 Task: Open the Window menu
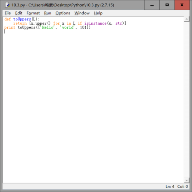click(x=82, y=13)
